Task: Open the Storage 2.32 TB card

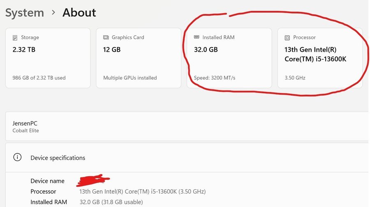Action: click(x=48, y=58)
